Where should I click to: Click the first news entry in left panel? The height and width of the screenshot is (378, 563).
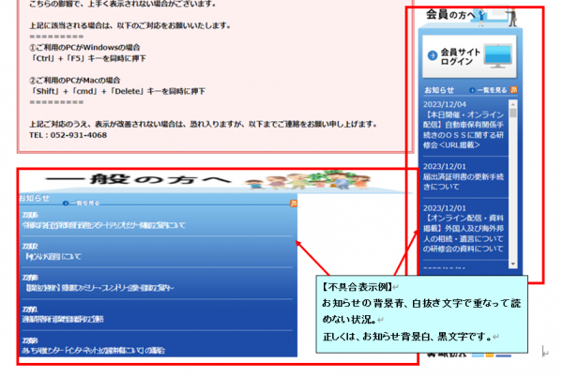[103, 225]
